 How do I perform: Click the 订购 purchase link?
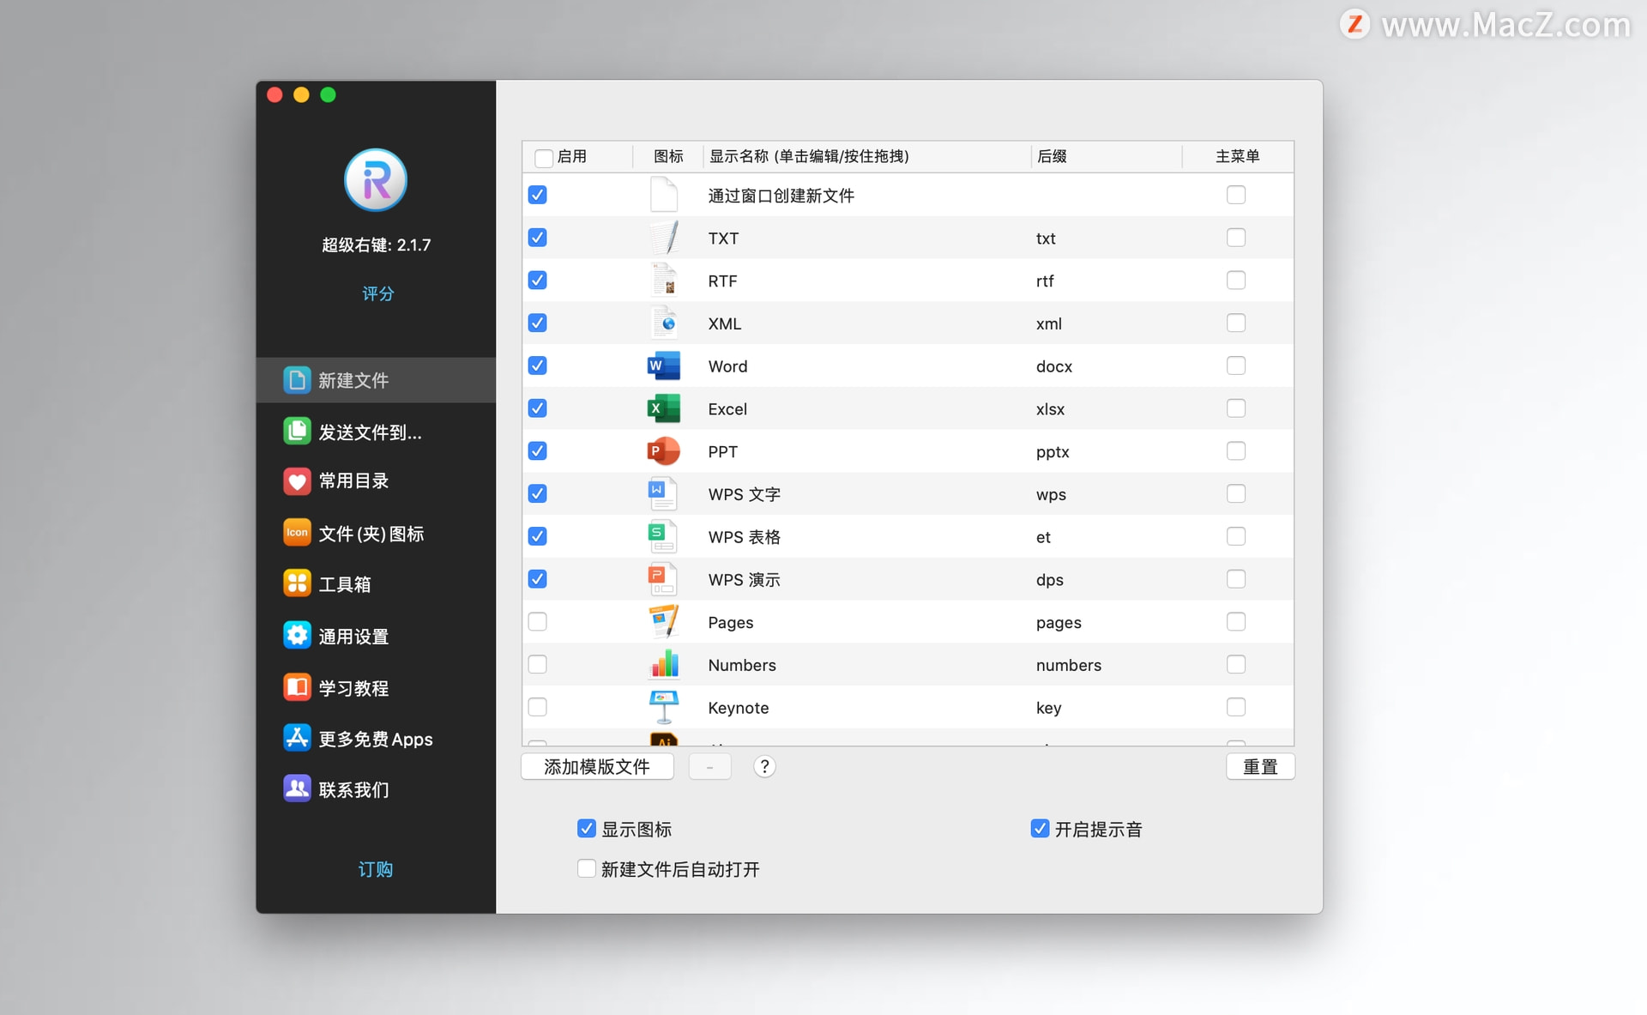pos(375,869)
